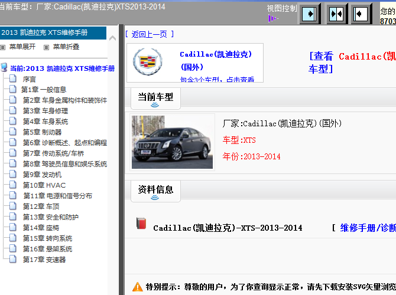Open 第9章 发动机

(42, 175)
